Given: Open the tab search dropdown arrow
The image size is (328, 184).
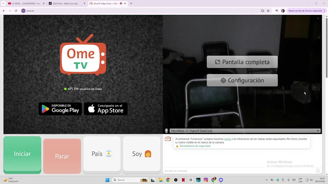Looking at the screenshot, I should pyautogui.click(x=3, y=4).
